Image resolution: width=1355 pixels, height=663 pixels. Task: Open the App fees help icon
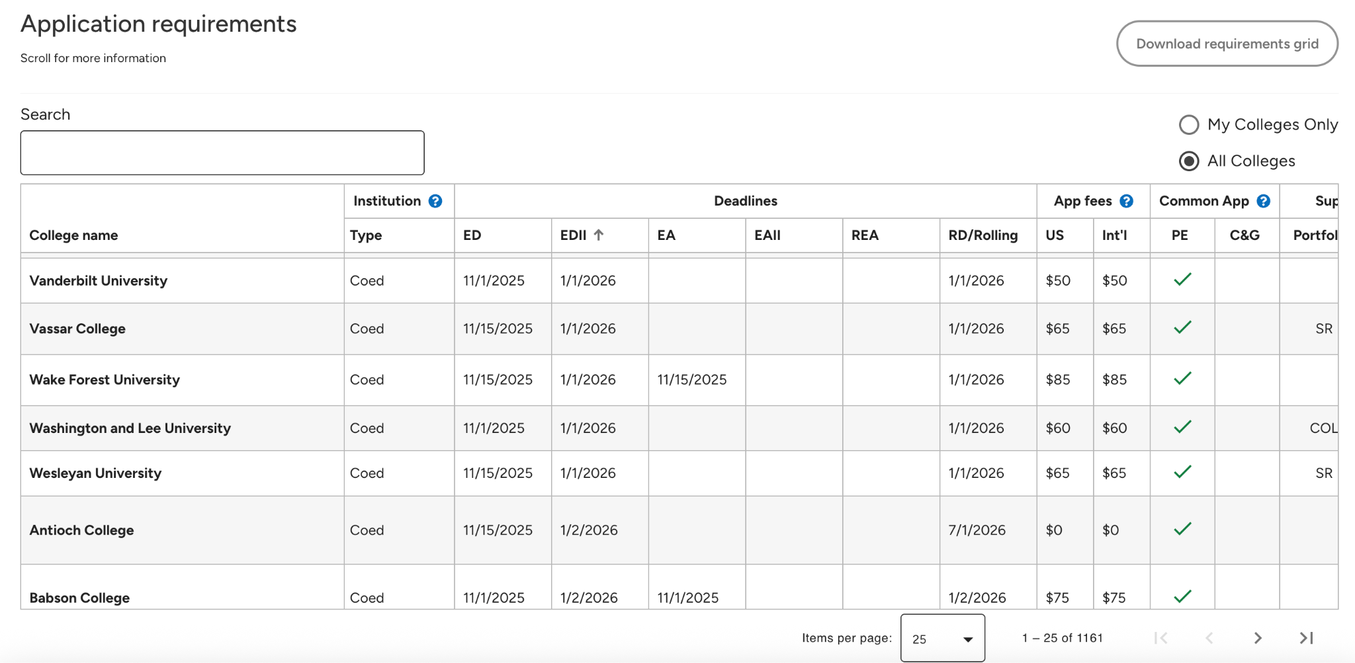click(x=1126, y=201)
